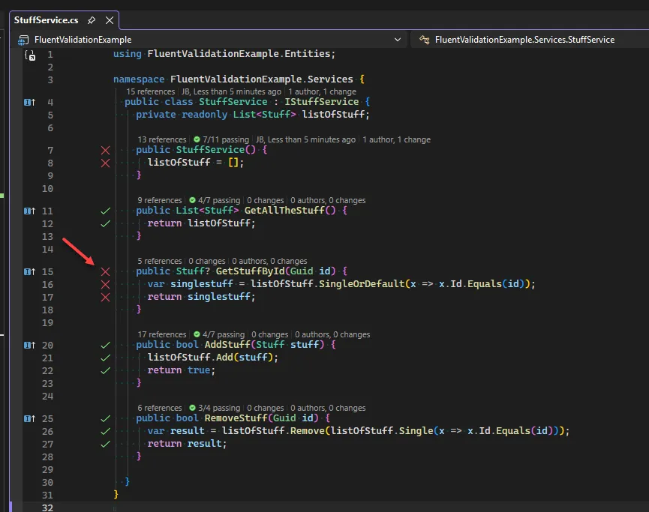The height and width of the screenshot is (512, 649).
Task: Click the failing test X on line 15
Action: point(104,271)
